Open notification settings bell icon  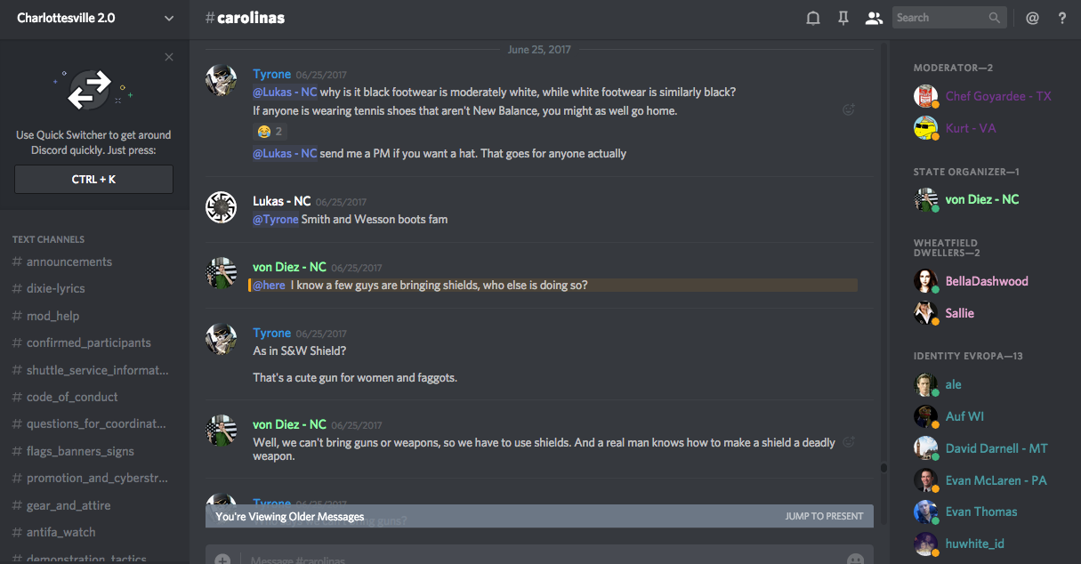pos(812,18)
